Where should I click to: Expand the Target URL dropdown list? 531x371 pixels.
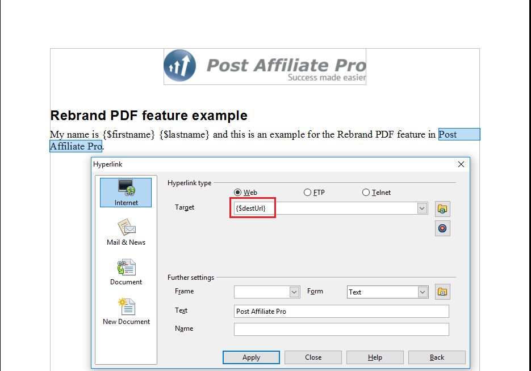point(422,208)
